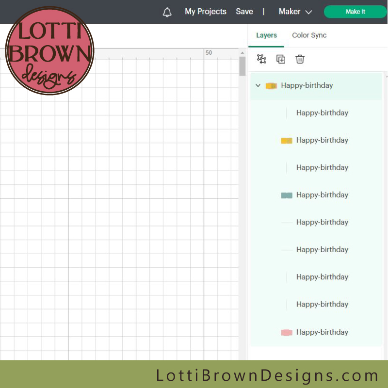388x388 pixels.
Task: Select the yellow-thumbnail Happy-birthday sublayer
Action: (x=316, y=140)
